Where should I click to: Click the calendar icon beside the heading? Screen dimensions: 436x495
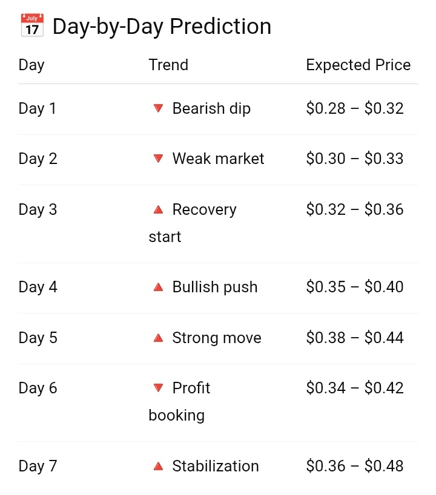tap(31, 26)
